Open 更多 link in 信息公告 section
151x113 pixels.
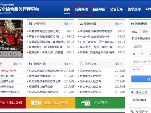point(68,64)
